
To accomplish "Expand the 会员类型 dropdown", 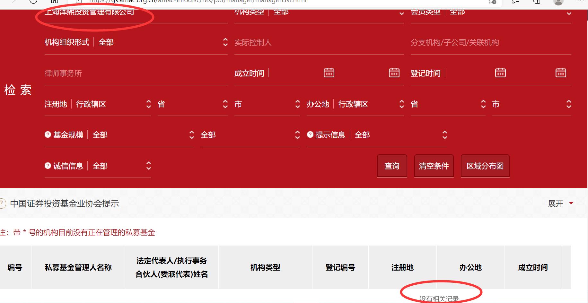I will [x=568, y=13].
